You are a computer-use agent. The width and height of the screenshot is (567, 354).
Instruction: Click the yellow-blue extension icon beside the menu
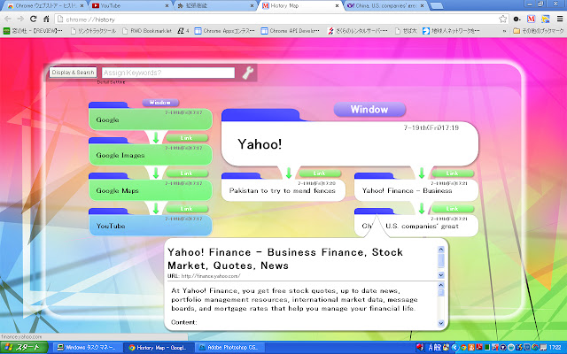pos(546,19)
